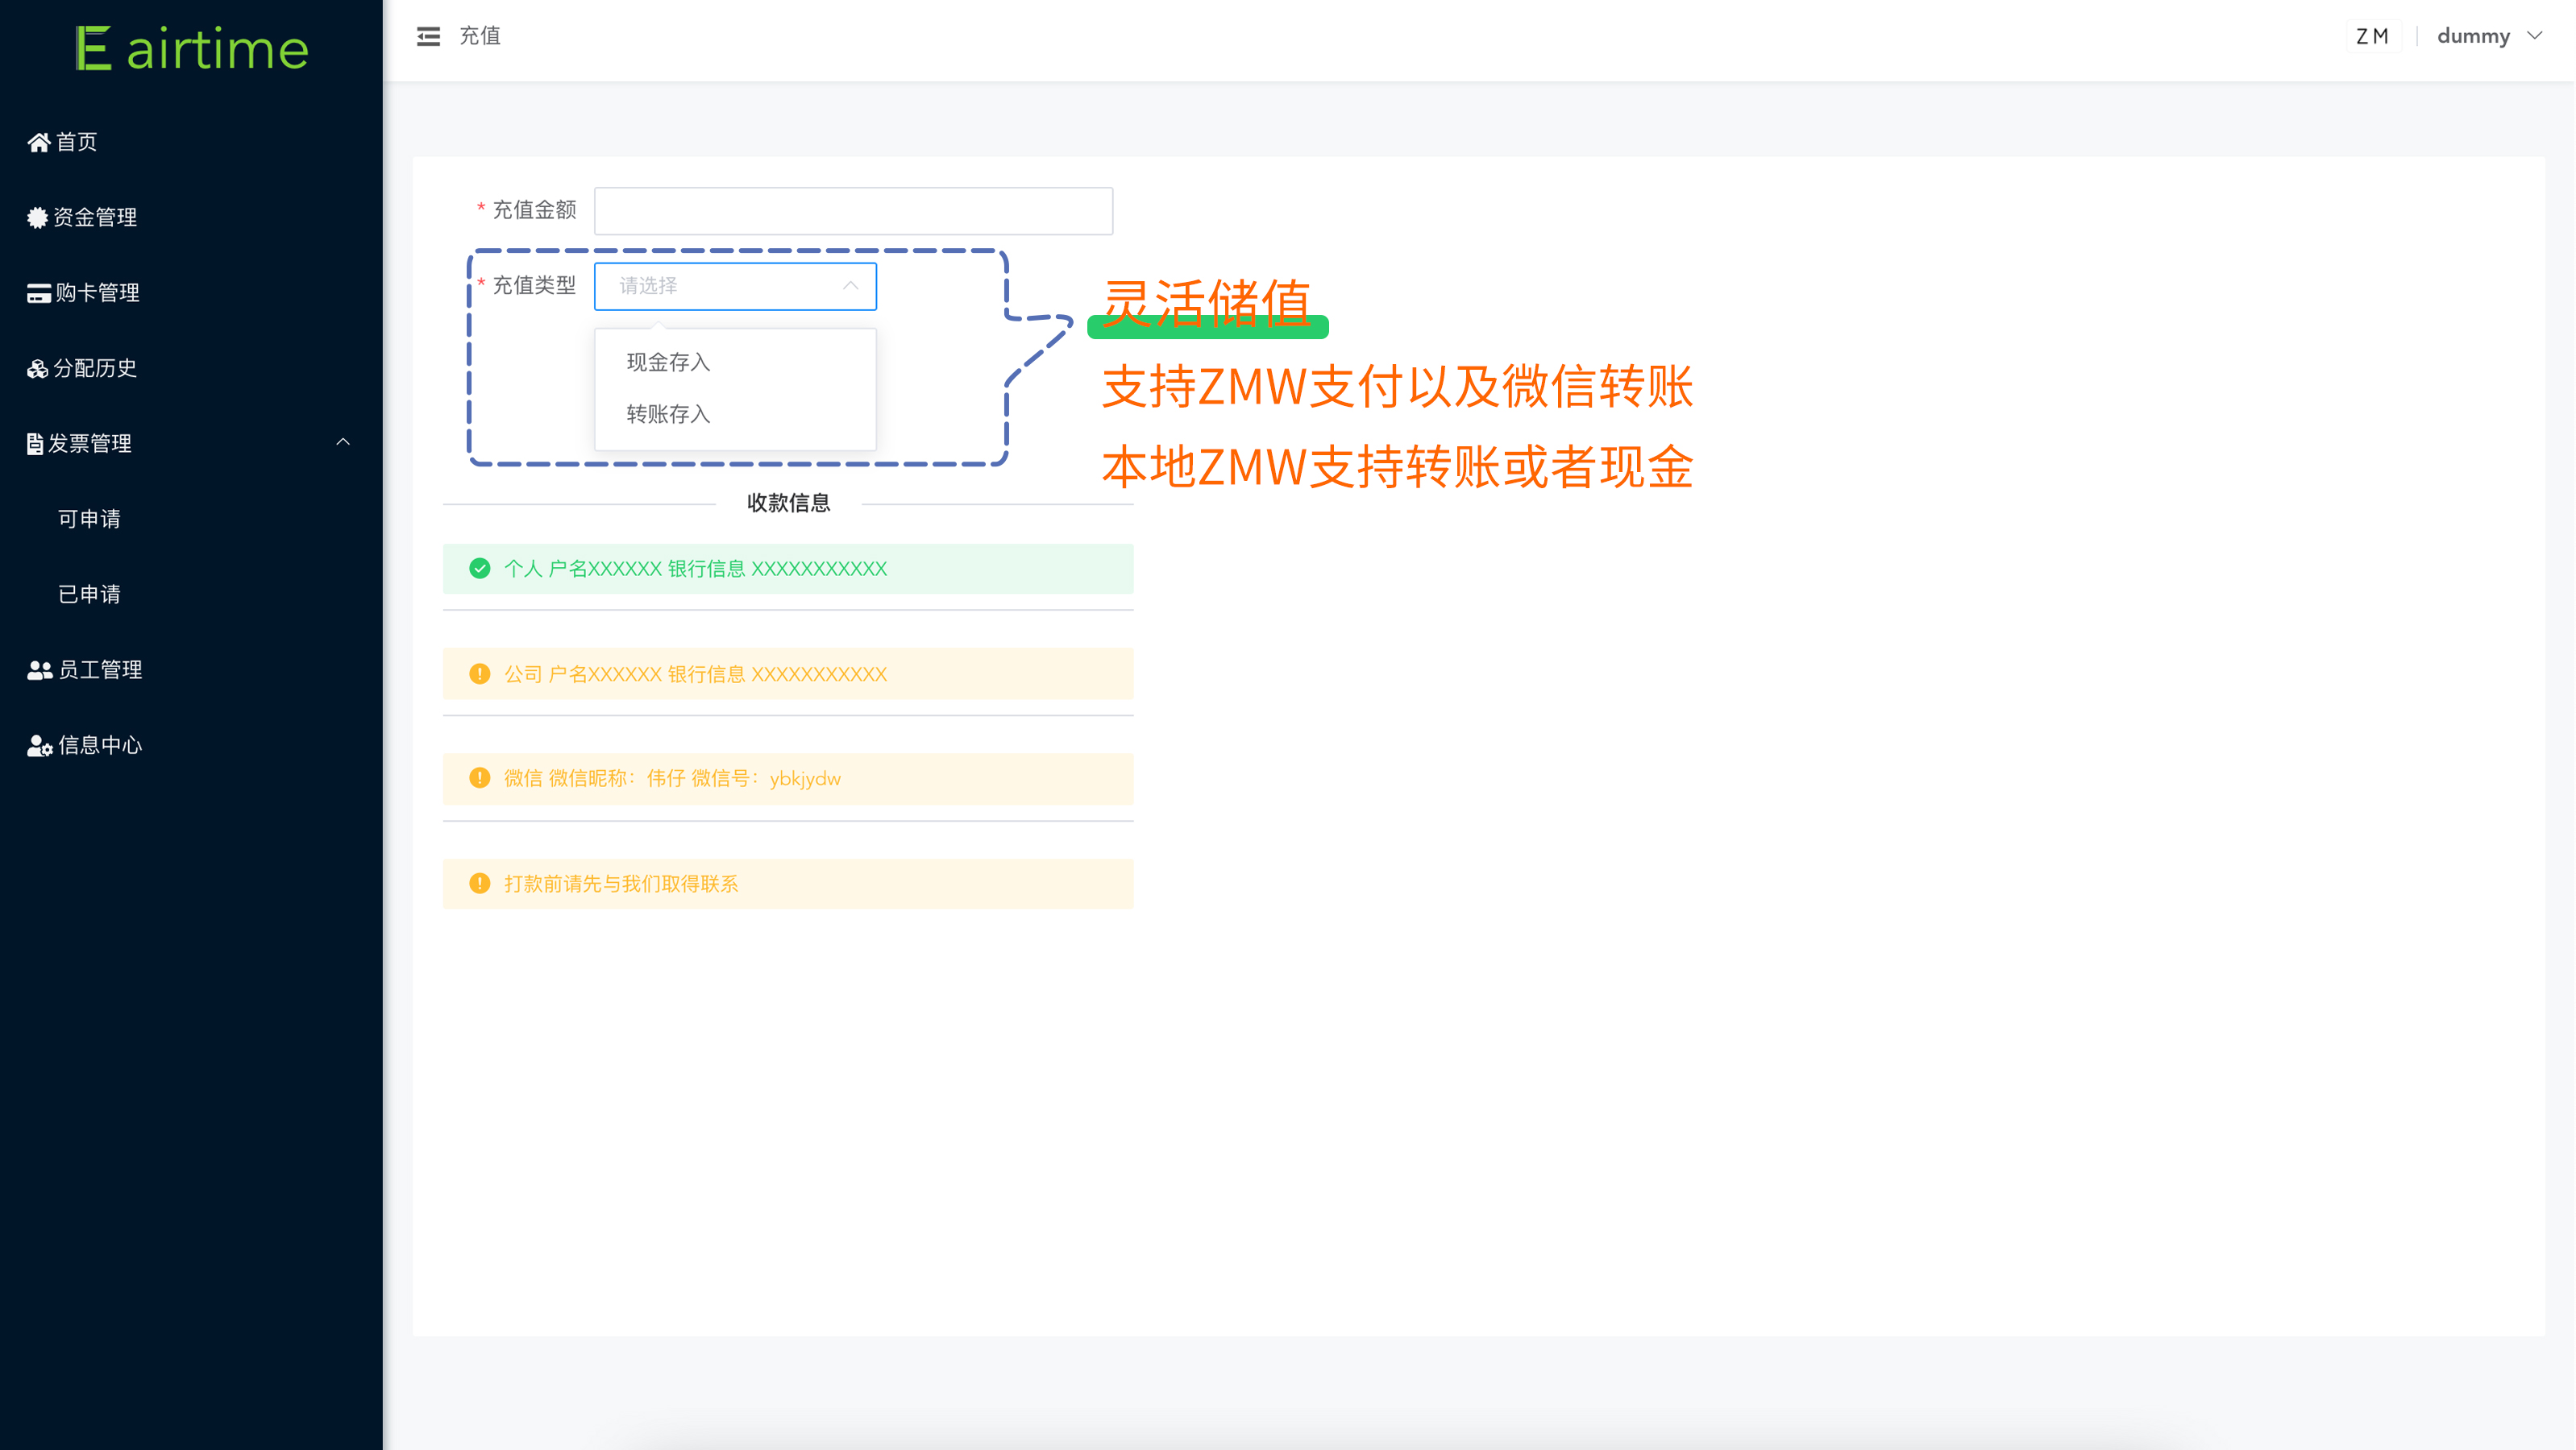The width and height of the screenshot is (2576, 1450).
Task: Click the 充值类型 select box
Action: [x=735, y=287]
